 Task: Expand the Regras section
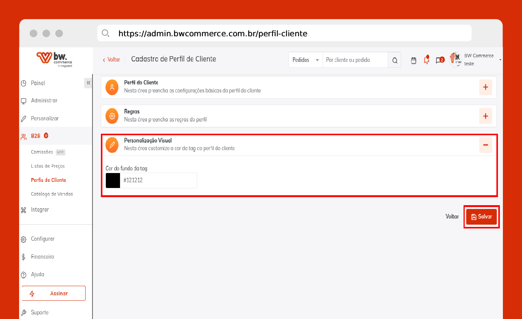tap(485, 116)
